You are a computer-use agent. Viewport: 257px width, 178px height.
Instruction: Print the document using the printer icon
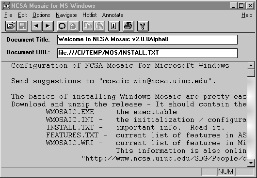point(128,26)
